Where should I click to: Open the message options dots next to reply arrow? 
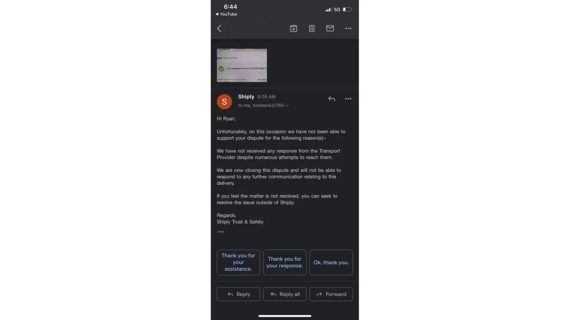click(x=348, y=99)
